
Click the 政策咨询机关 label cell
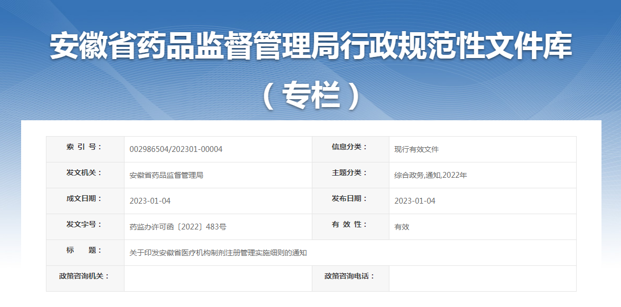tap(85, 279)
